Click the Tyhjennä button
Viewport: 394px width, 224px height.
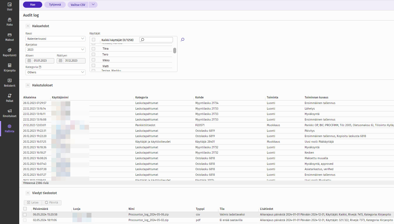55,5
